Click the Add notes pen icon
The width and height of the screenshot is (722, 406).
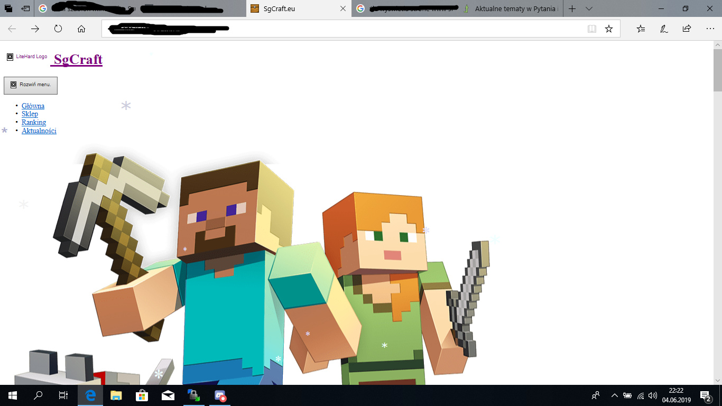coord(664,29)
